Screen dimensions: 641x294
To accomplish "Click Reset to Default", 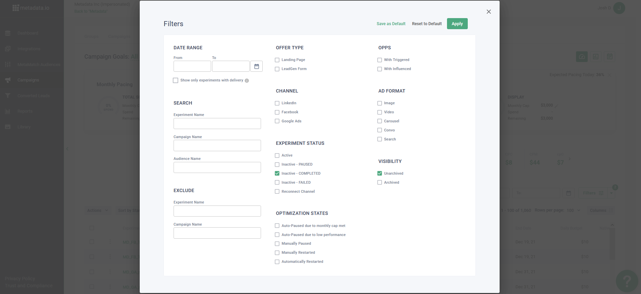I will pos(427,24).
